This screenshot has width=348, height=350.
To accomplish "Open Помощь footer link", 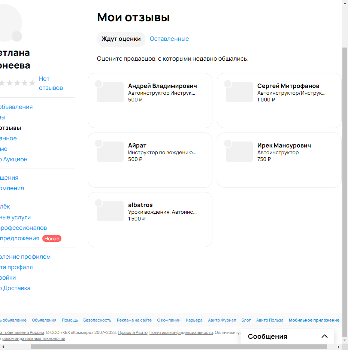I will [x=70, y=320].
